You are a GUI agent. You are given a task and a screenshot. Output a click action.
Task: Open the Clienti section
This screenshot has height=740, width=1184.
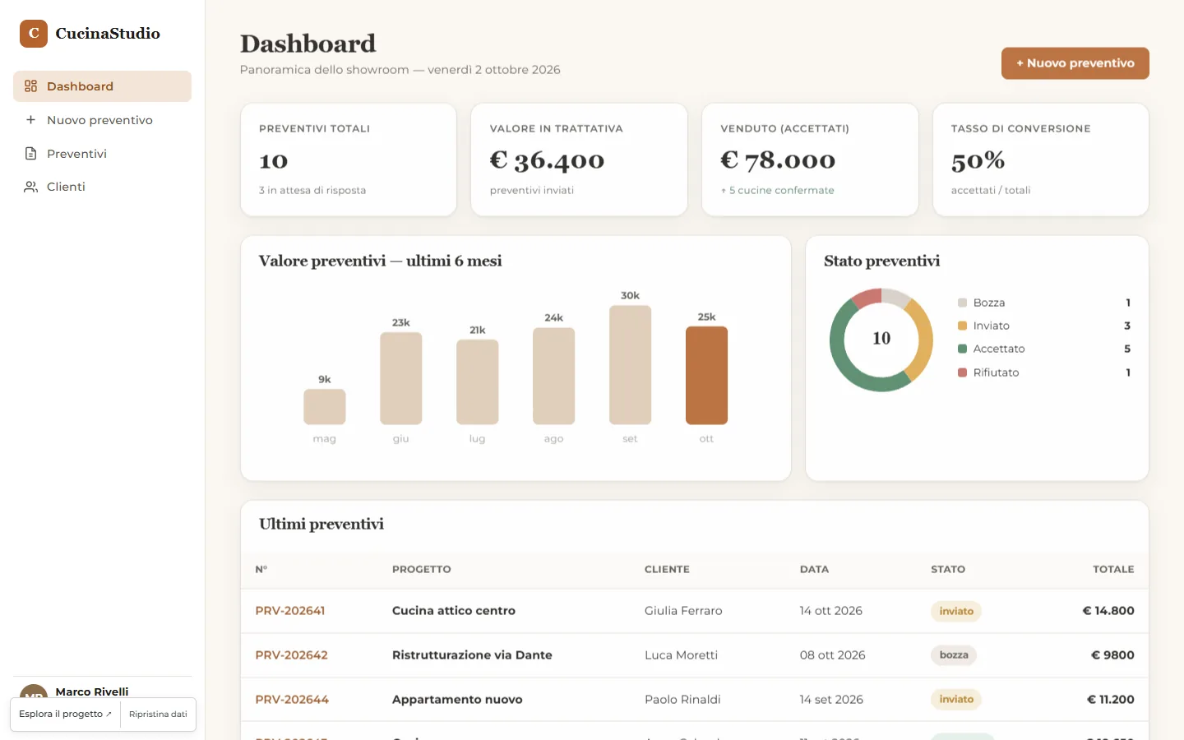click(102, 187)
